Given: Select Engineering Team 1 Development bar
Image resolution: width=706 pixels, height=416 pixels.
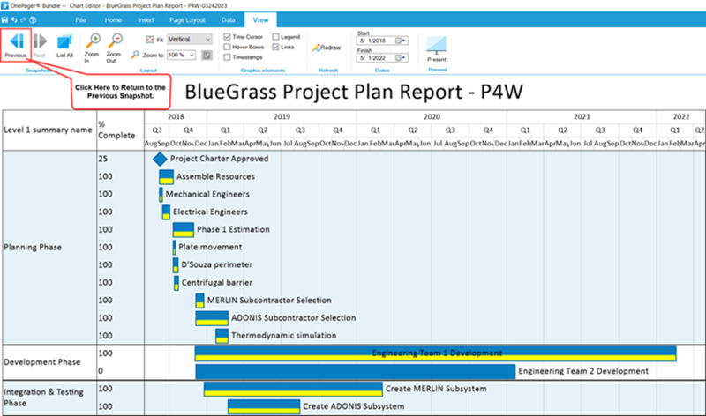Looking at the screenshot, I should tap(435, 353).
